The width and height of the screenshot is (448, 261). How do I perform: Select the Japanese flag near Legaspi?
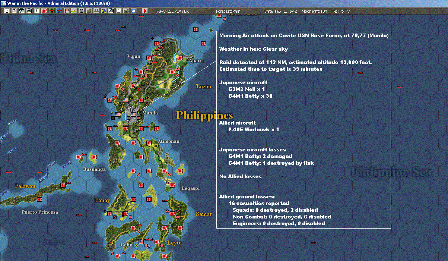[172, 185]
